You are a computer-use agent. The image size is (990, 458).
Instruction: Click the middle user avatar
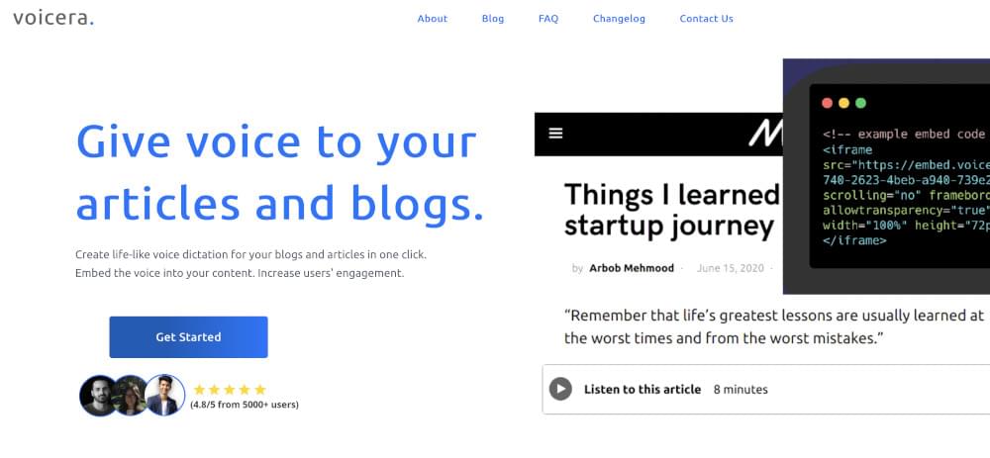coord(131,396)
